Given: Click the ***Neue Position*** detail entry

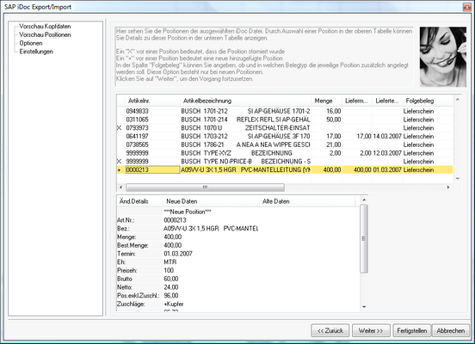Looking at the screenshot, I should point(188,212).
